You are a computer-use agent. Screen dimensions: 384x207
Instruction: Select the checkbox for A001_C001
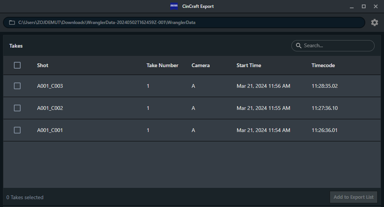tap(17, 130)
